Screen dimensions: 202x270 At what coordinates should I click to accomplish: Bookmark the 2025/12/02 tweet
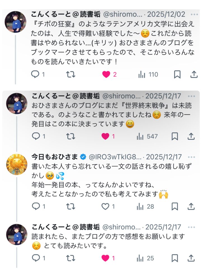177,75
